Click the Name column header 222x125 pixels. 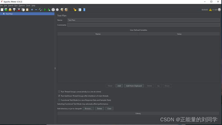[98, 34]
